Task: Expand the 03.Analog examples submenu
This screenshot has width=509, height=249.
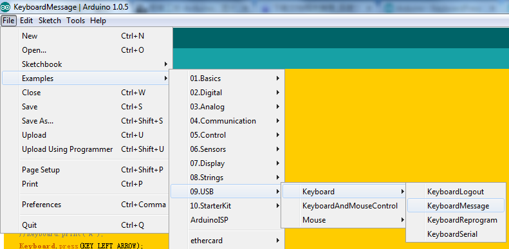Action: [227, 106]
